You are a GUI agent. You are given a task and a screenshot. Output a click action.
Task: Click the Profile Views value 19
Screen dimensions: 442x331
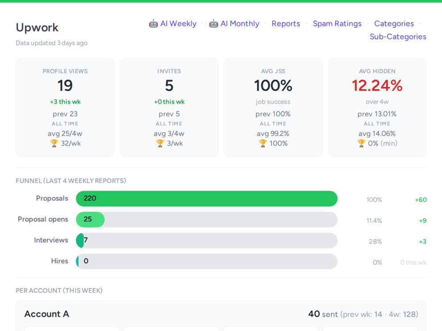tap(65, 86)
